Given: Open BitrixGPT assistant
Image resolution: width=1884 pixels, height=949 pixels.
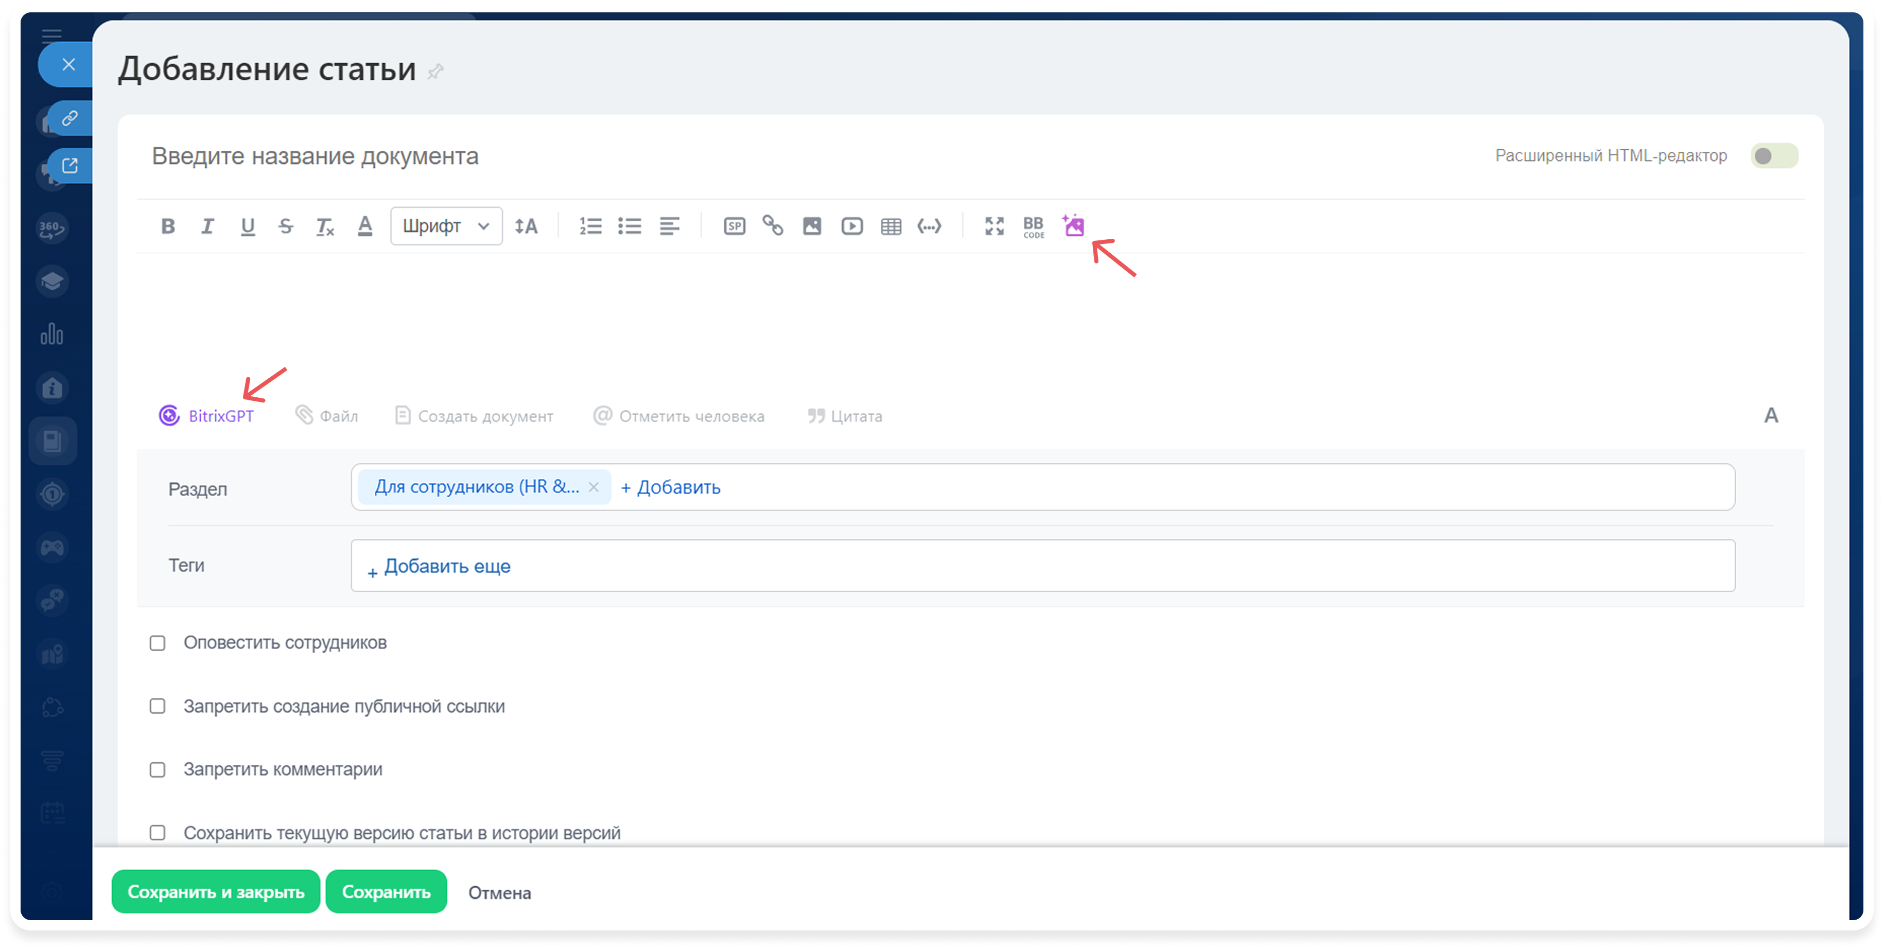Looking at the screenshot, I should [x=207, y=416].
